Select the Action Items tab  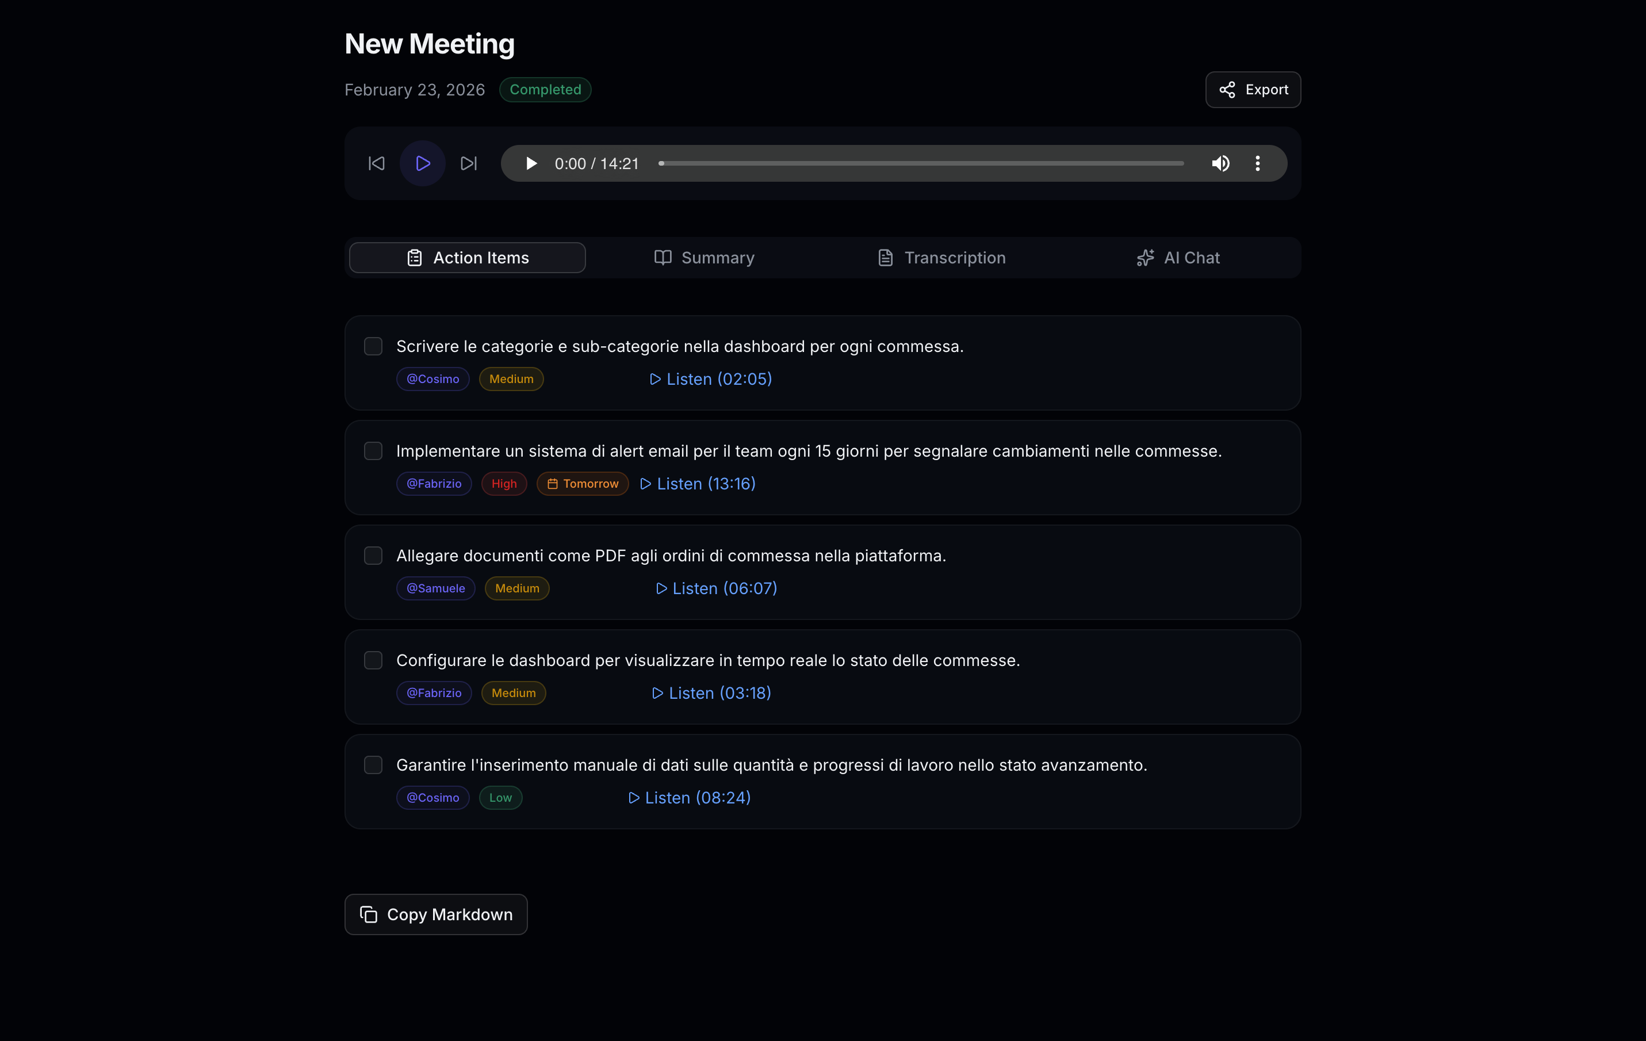click(467, 258)
